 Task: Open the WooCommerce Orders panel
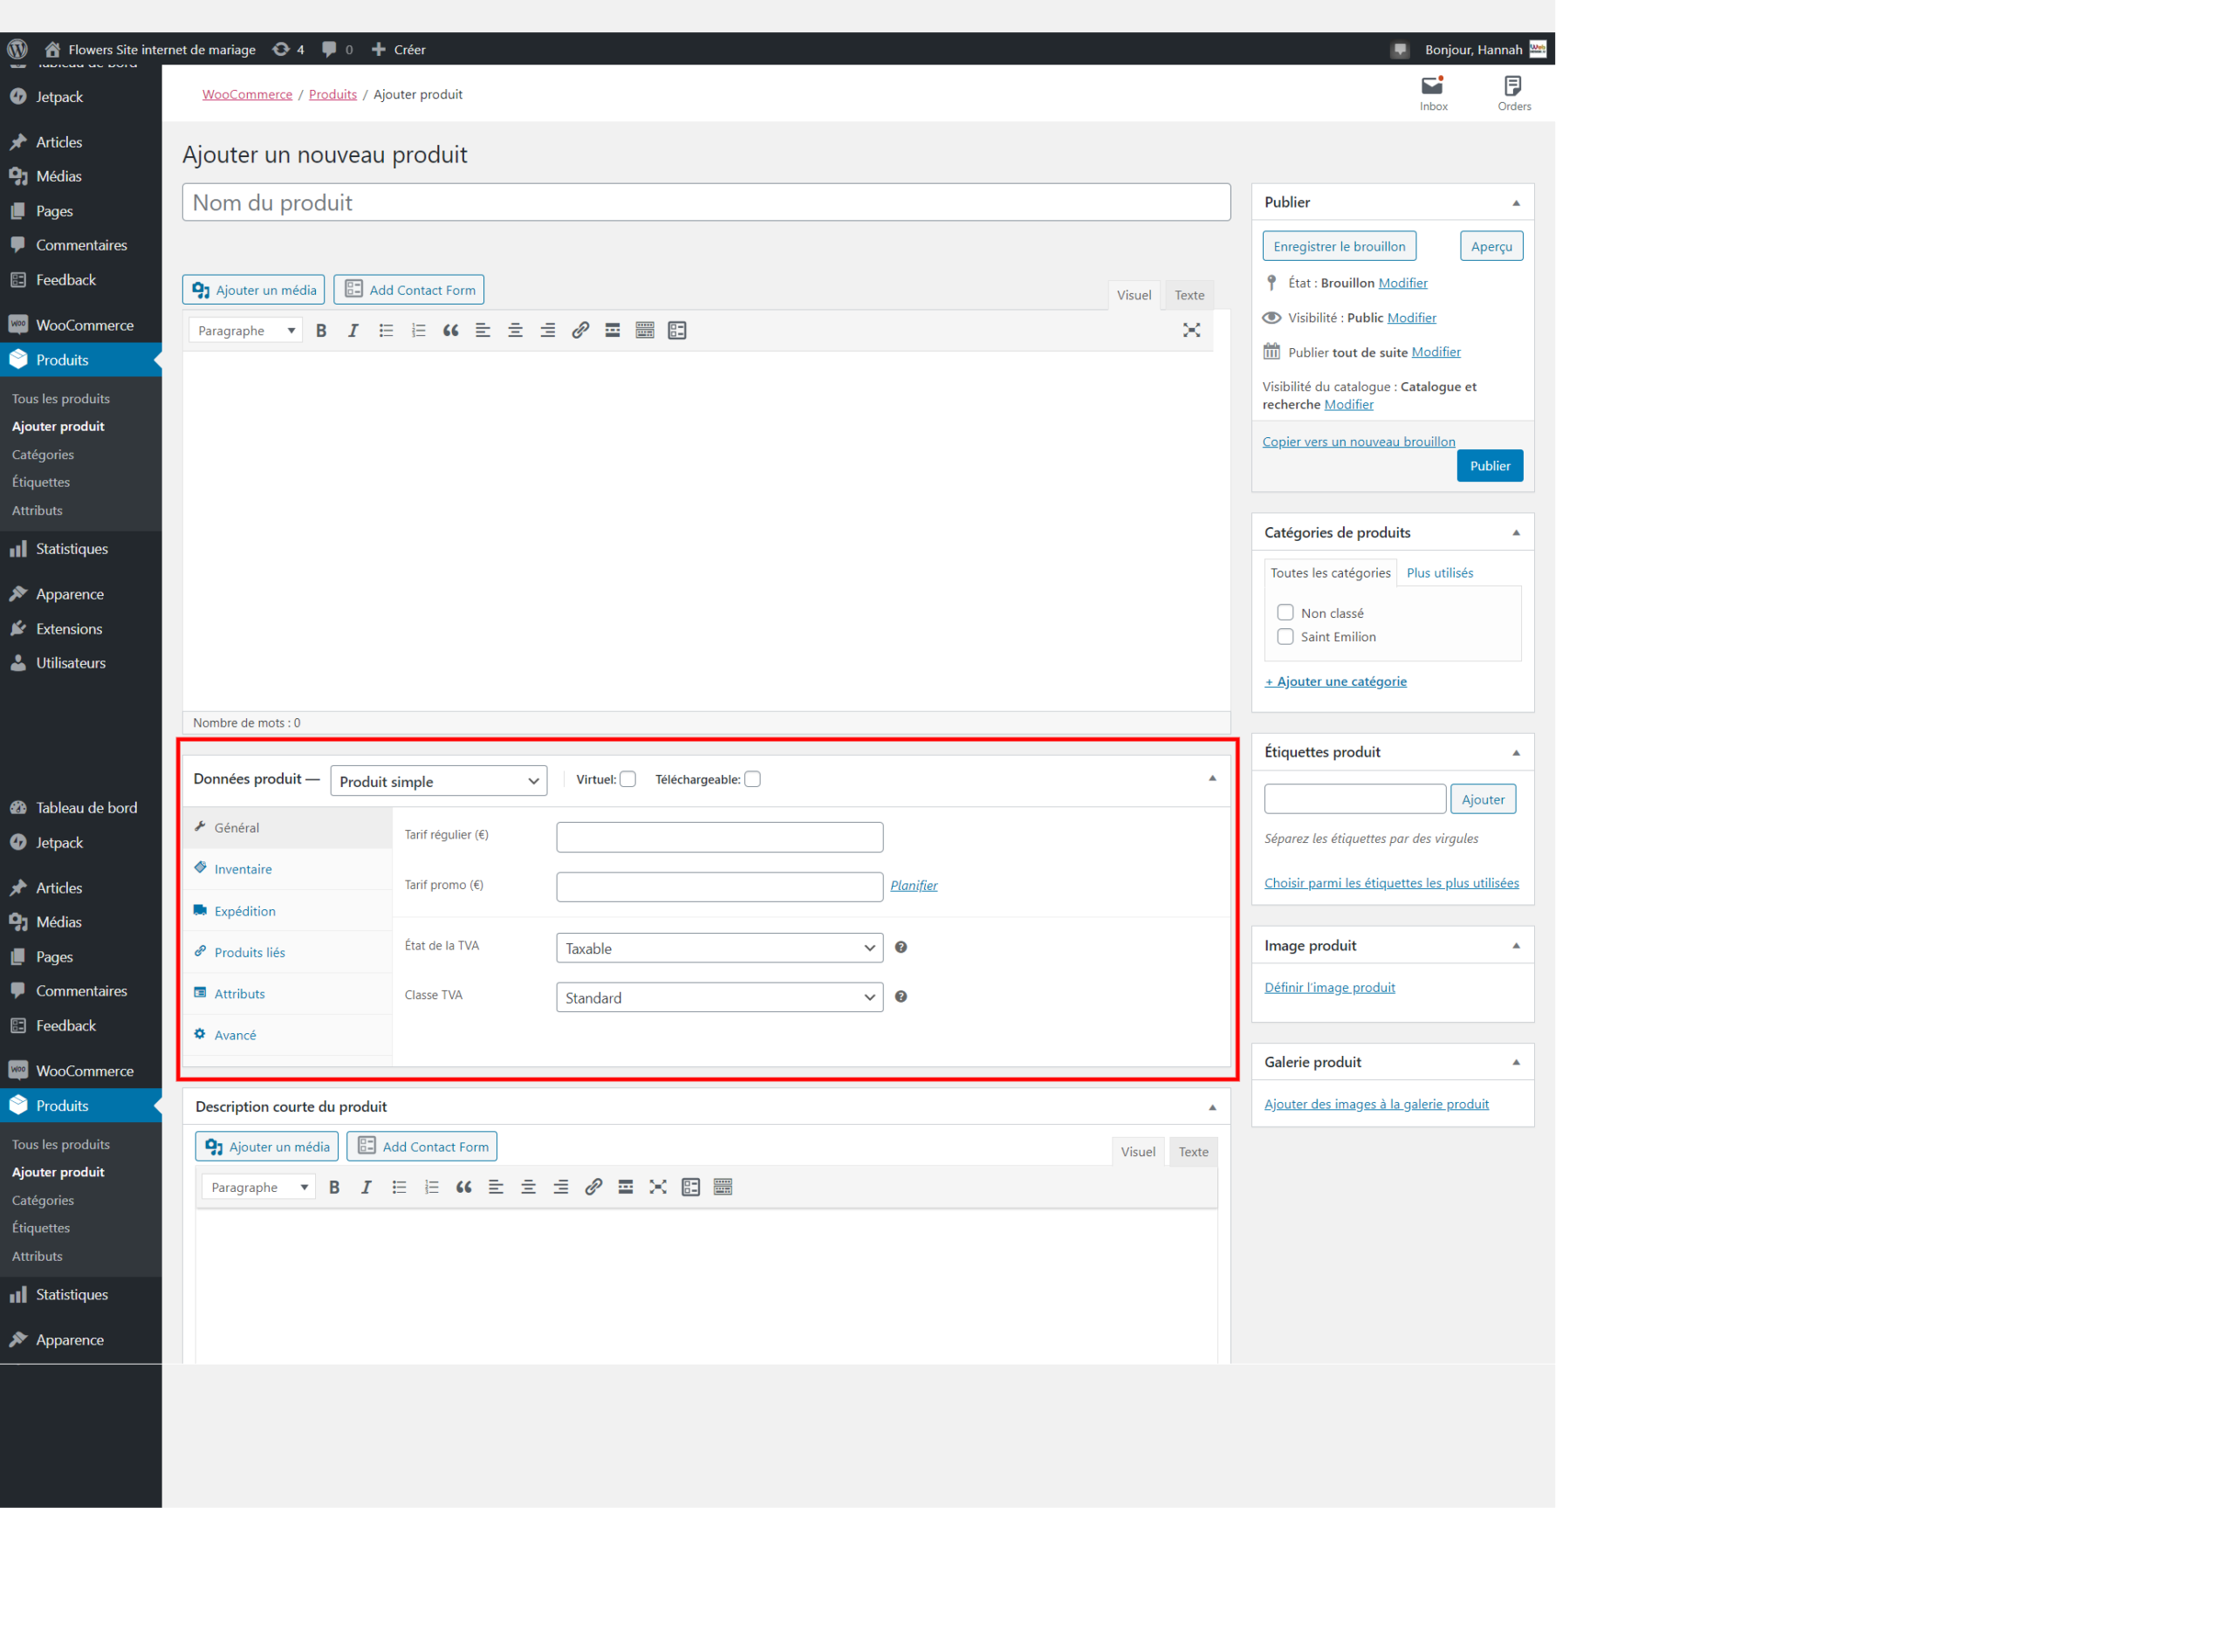(1514, 93)
